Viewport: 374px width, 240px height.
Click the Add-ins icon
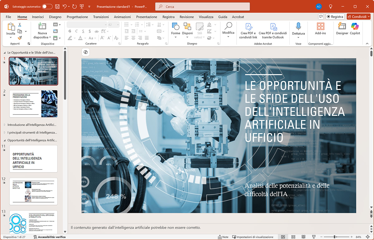tap(320, 29)
